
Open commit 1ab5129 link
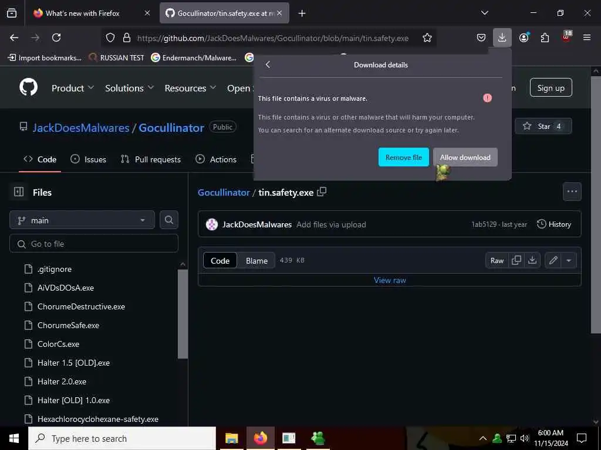click(484, 224)
